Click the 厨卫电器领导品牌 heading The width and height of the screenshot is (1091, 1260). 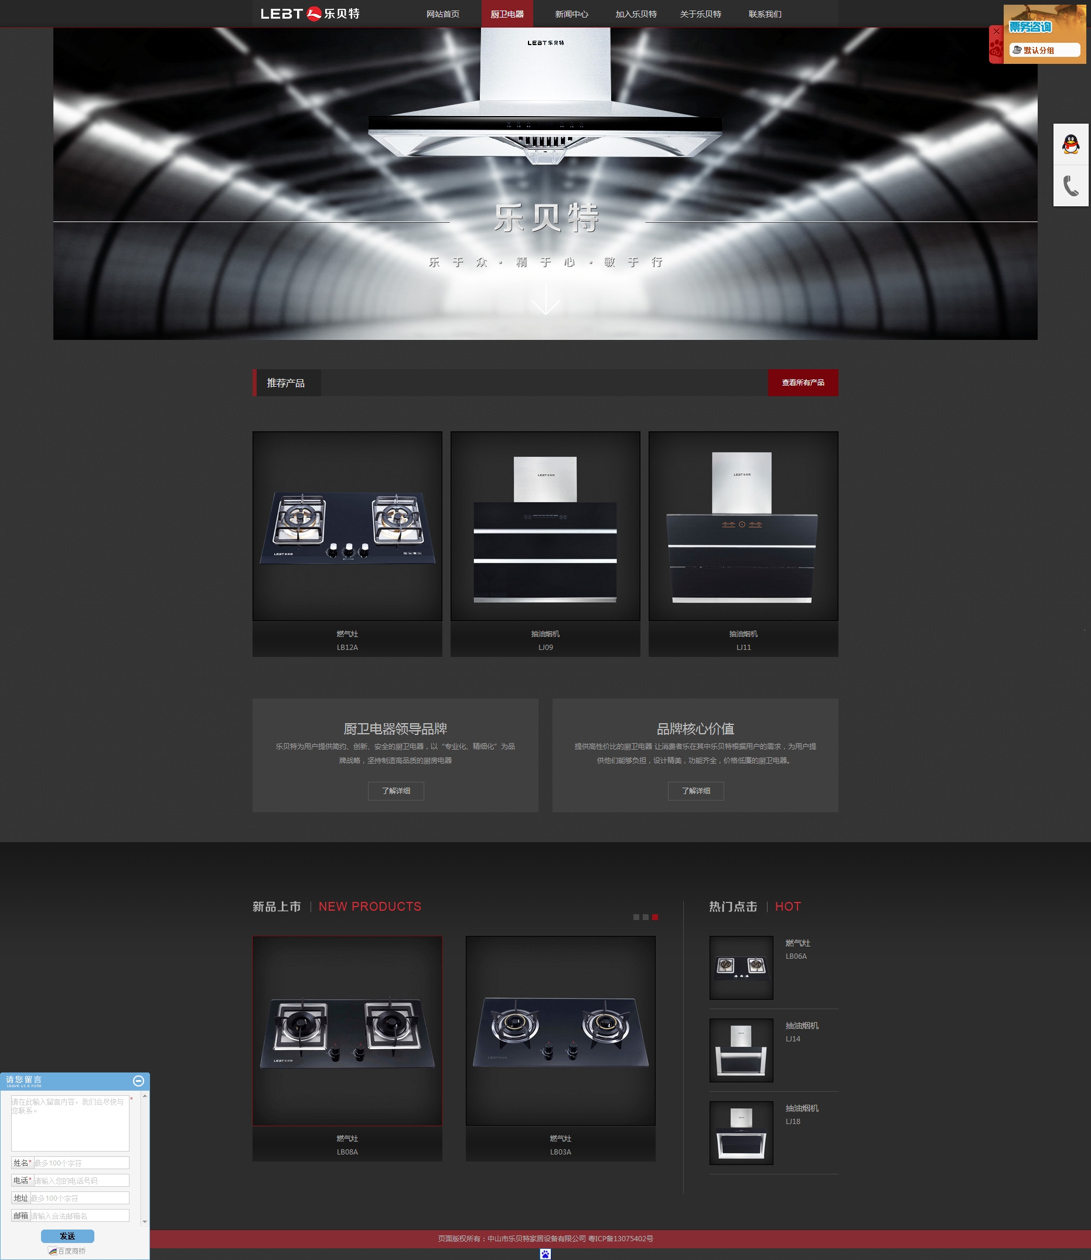pyautogui.click(x=395, y=728)
